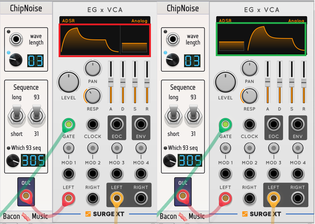Click the EOC output jack on right module
Image resolution: width=315 pixels, height=224 pixels.
pyautogui.click(x=274, y=125)
